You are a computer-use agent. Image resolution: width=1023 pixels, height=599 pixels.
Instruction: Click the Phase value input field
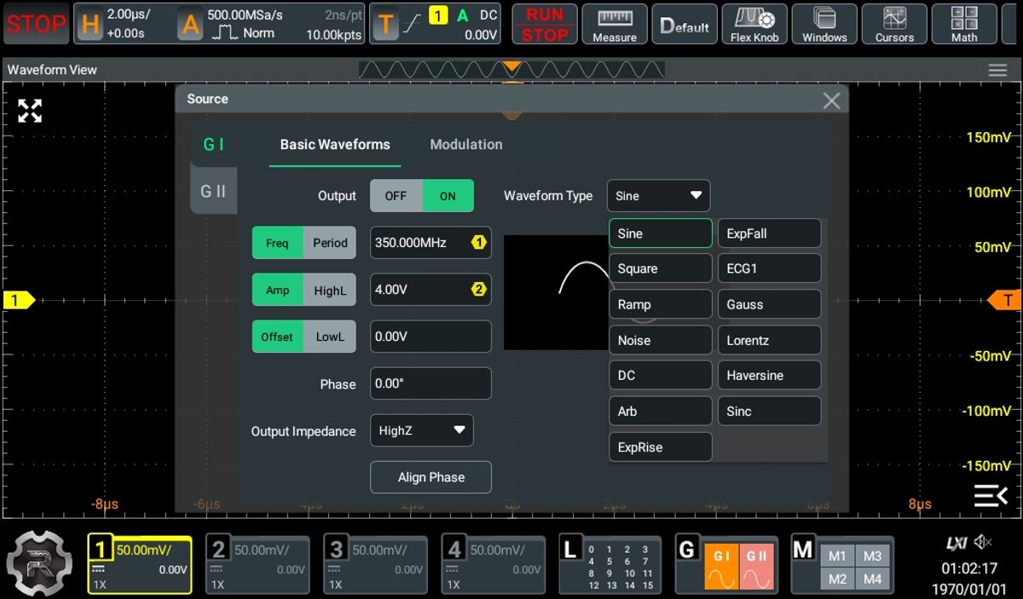431,383
